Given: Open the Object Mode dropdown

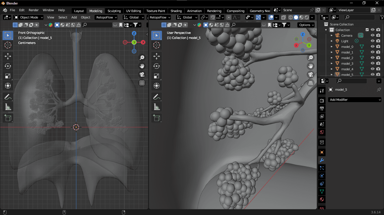Looking at the screenshot, I should coord(29,17).
